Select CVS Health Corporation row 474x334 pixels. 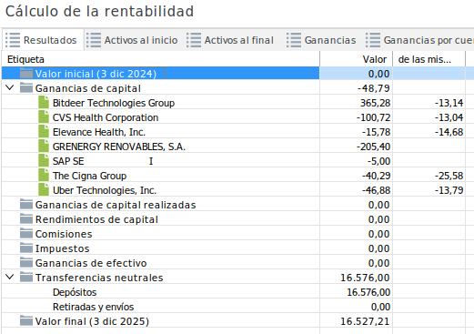[x=237, y=117]
